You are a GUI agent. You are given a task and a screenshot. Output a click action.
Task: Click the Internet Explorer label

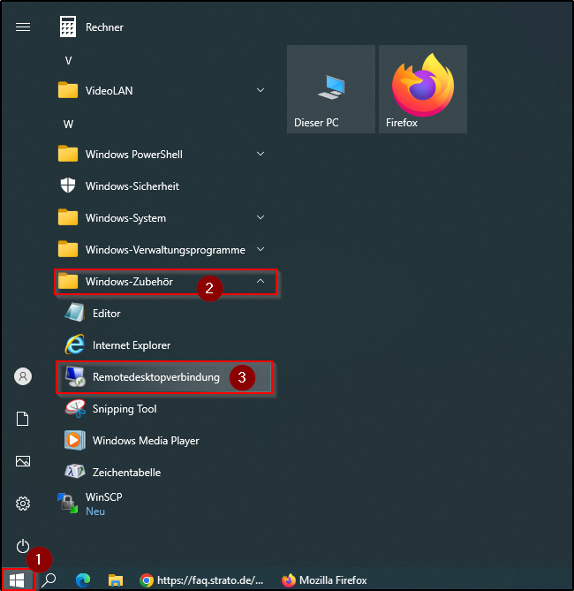point(132,345)
